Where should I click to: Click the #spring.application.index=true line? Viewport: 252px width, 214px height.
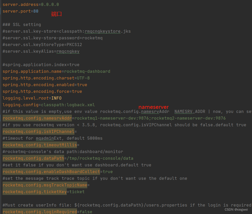(41, 65)
